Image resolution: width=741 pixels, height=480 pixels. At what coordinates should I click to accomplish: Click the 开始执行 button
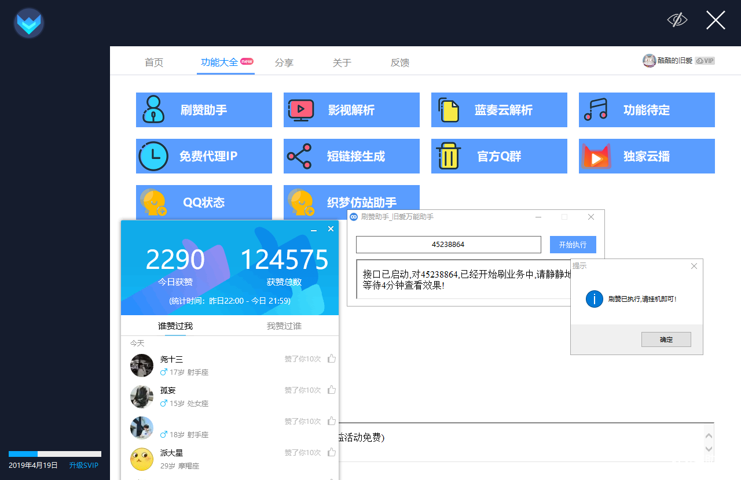[x=573, y=245]
